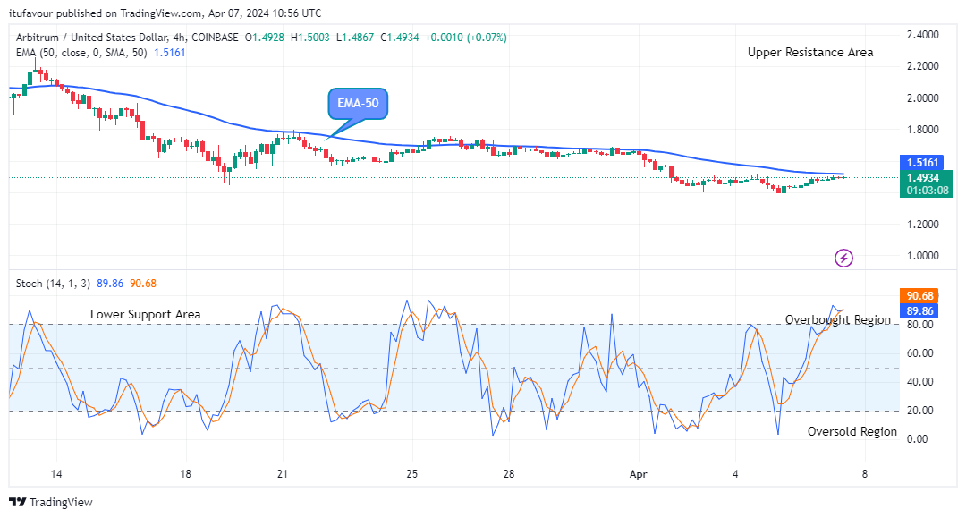Click the 'Lower Support Area' text label
966x518 pixels.
(146, 314)
